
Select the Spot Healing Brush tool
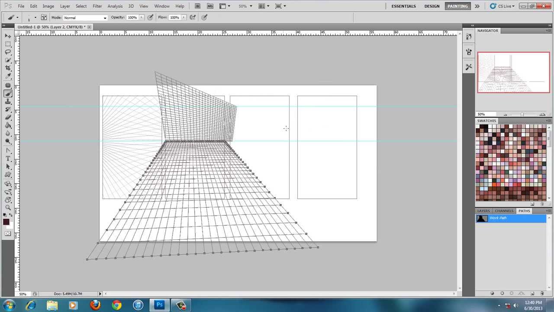point(8,85)
